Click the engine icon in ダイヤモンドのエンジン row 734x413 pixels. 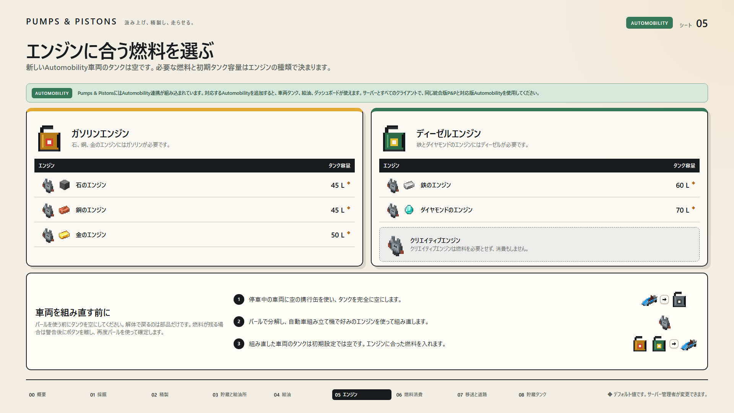[x=393, y=210]
